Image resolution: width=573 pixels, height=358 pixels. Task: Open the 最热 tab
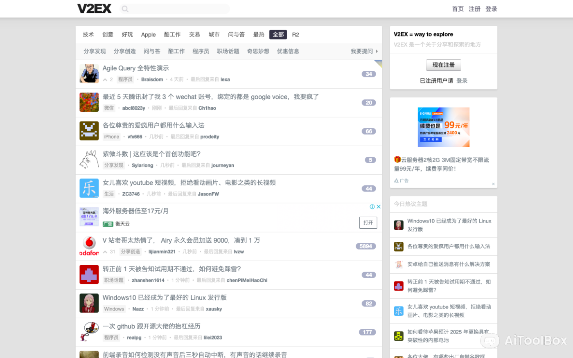259,34
